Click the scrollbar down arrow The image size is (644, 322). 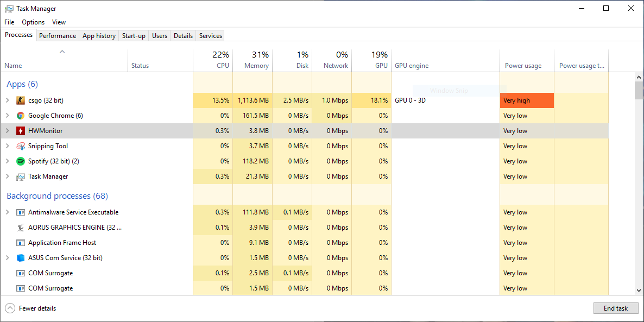click(639, 291)
